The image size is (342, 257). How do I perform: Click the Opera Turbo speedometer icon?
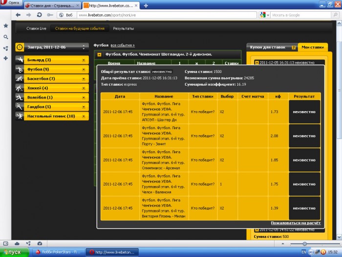pos(40,243)
